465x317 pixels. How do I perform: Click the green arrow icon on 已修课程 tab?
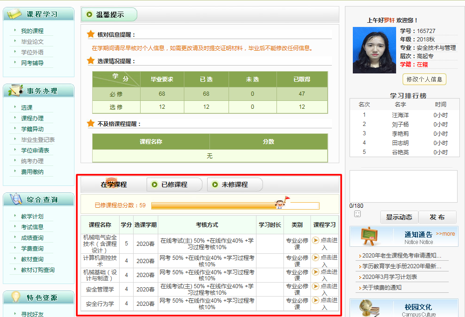(x=155, y=185)
